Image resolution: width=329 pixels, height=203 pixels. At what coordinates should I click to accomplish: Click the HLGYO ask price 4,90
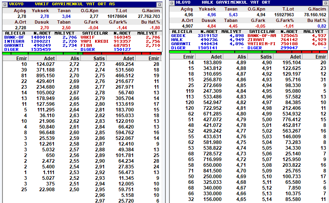[x=267, y=63]
